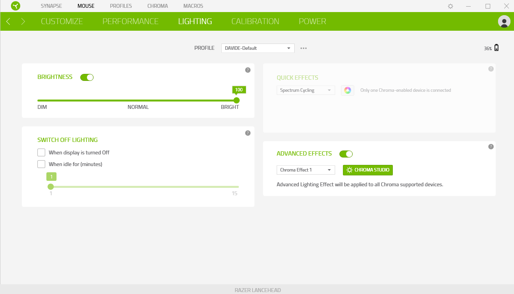Switch to the MACROS tab
The image size is (514, 294).
[x=193, y=6]
